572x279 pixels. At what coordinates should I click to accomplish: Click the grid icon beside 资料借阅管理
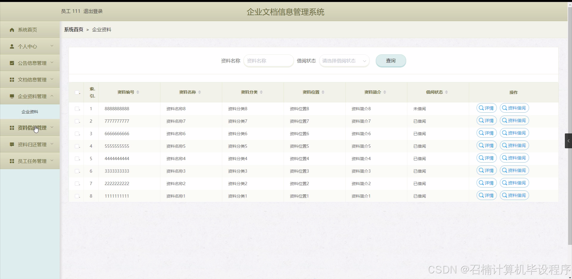[12, 128]
